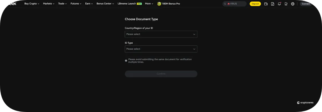Click the info icon beside the warning note

pos(126,61)
